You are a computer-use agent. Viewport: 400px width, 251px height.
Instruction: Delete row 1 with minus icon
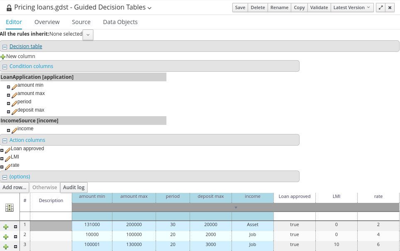(x=15, y=227)
